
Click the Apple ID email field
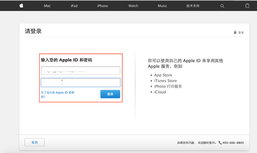(80, 71)
